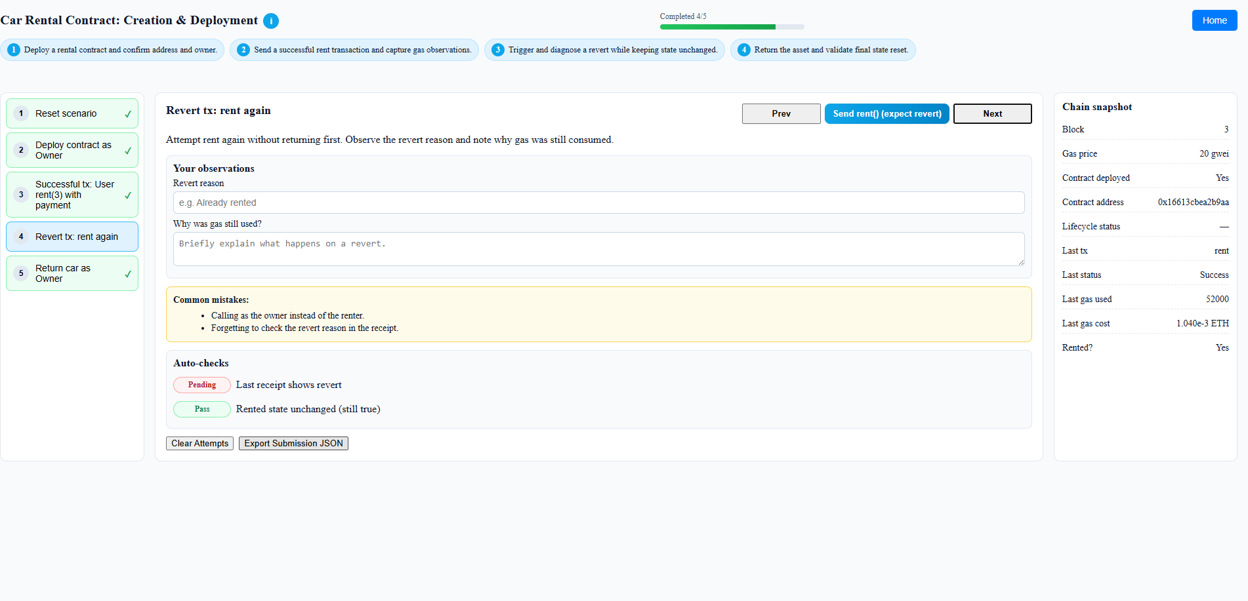Click objective 1 badge: Deploy a rental contract

click(x=112, y=50)
